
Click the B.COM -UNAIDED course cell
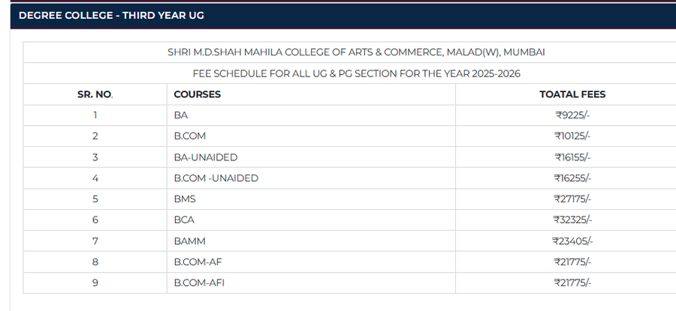point(216,178)
